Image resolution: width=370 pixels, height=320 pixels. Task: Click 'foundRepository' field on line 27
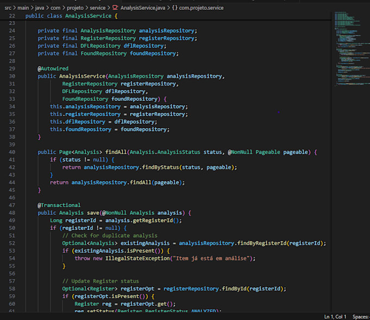click(153, 53)
